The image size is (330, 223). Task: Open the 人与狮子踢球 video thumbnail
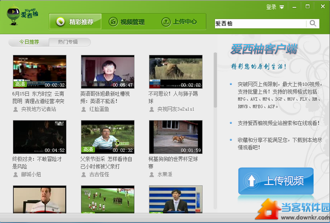[x=176, y=72]
